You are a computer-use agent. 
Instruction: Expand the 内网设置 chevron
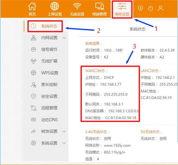coord(64,38)
